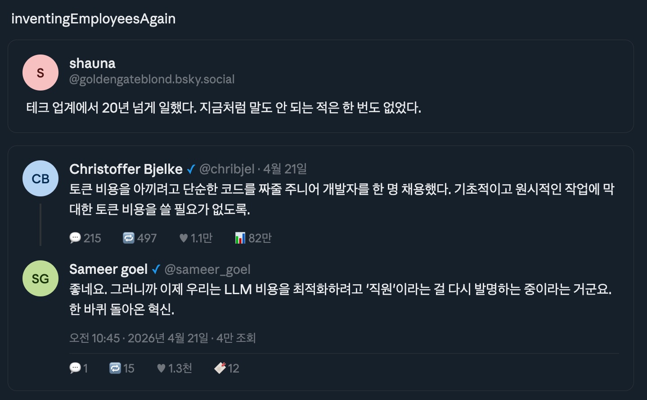This screenshot has height=400, width=647.
Task: Click the bookmark tag icon showing 12
Action: (x=220, y=368)
